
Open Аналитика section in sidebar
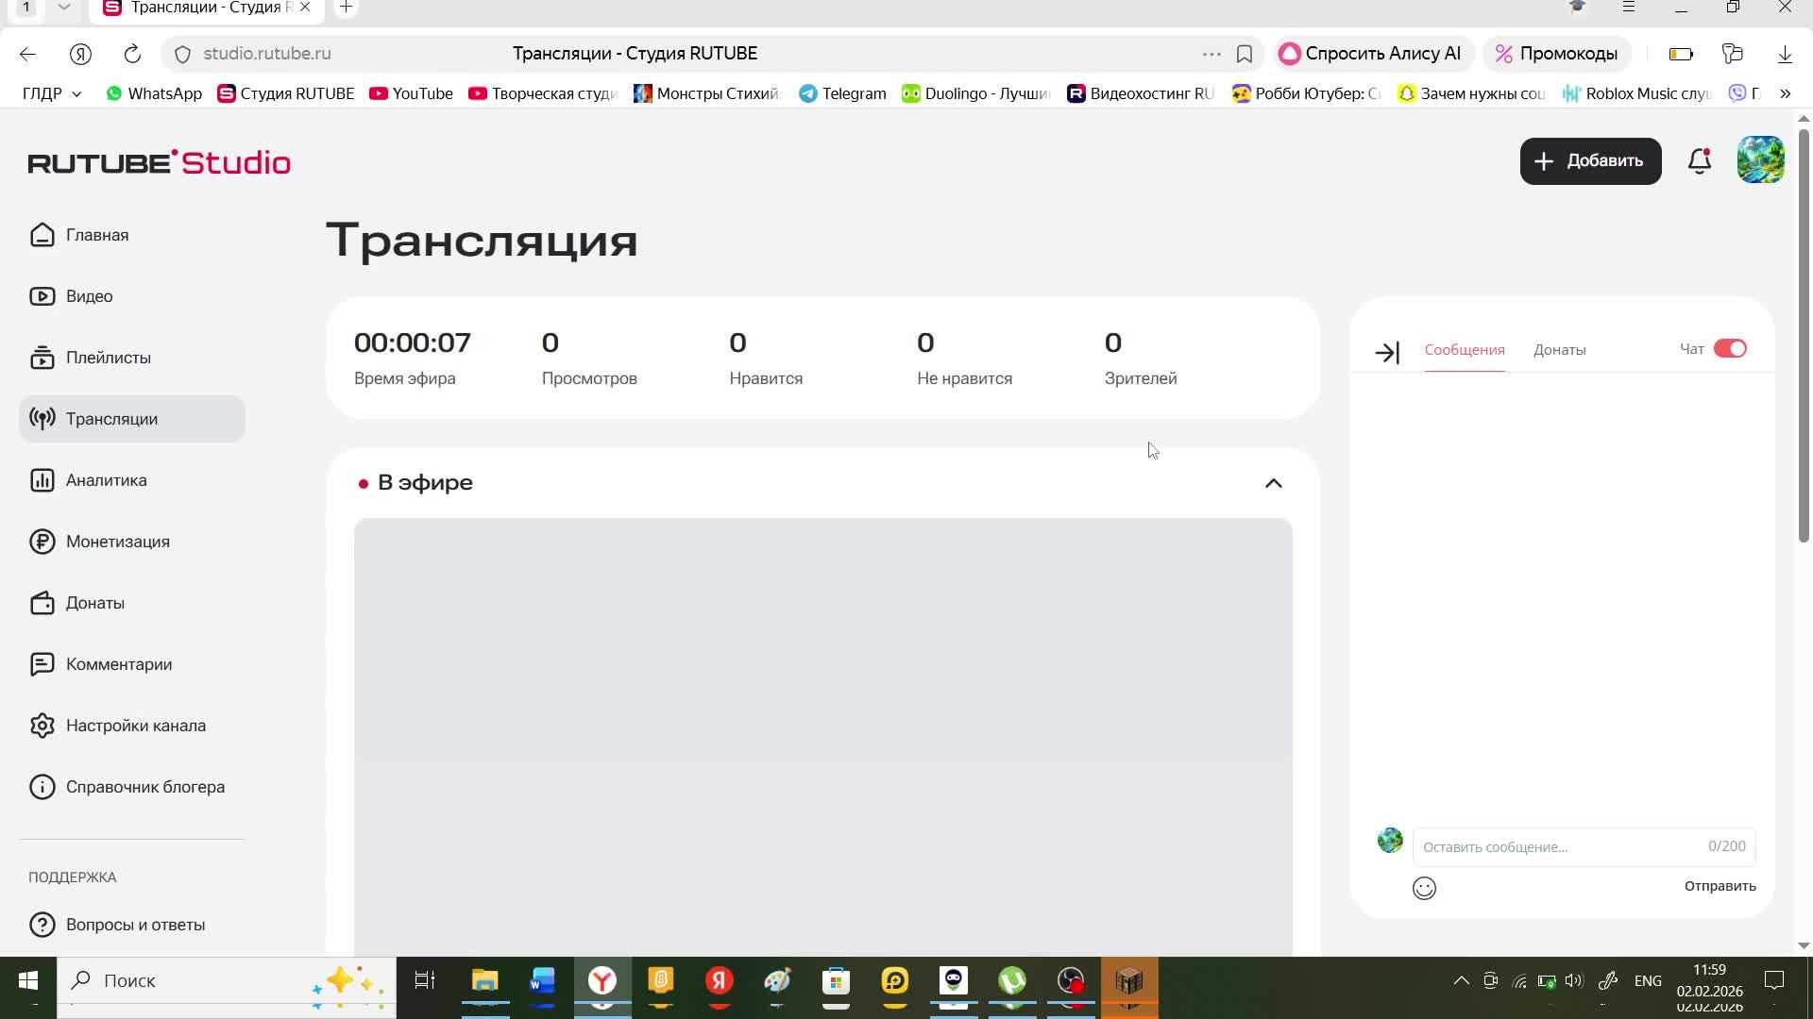(106, 480)
